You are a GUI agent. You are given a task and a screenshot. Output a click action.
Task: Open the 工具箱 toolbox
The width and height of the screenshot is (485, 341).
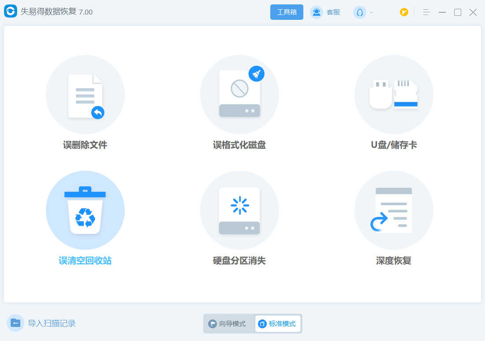[287, 12]
